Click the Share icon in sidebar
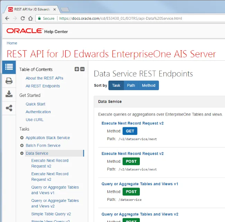This screenshot has height=222, width=225. (x=9, y=108)
